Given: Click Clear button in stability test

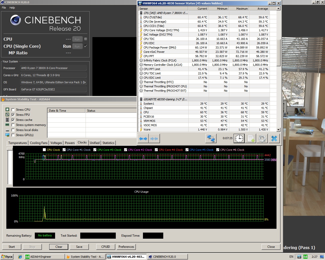Looking at the screenshot, I should [59, 247].
